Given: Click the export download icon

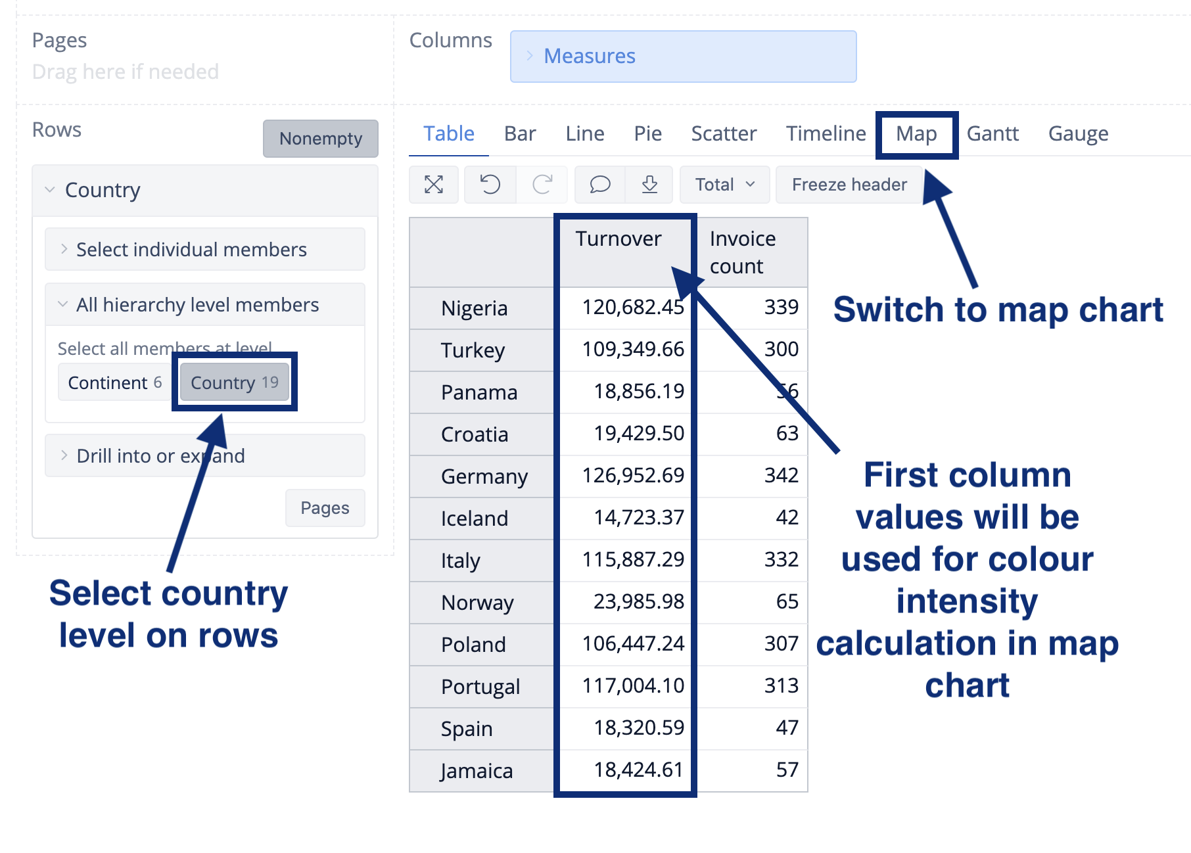Looking at the screenshot, I should [x=649, y=185].
